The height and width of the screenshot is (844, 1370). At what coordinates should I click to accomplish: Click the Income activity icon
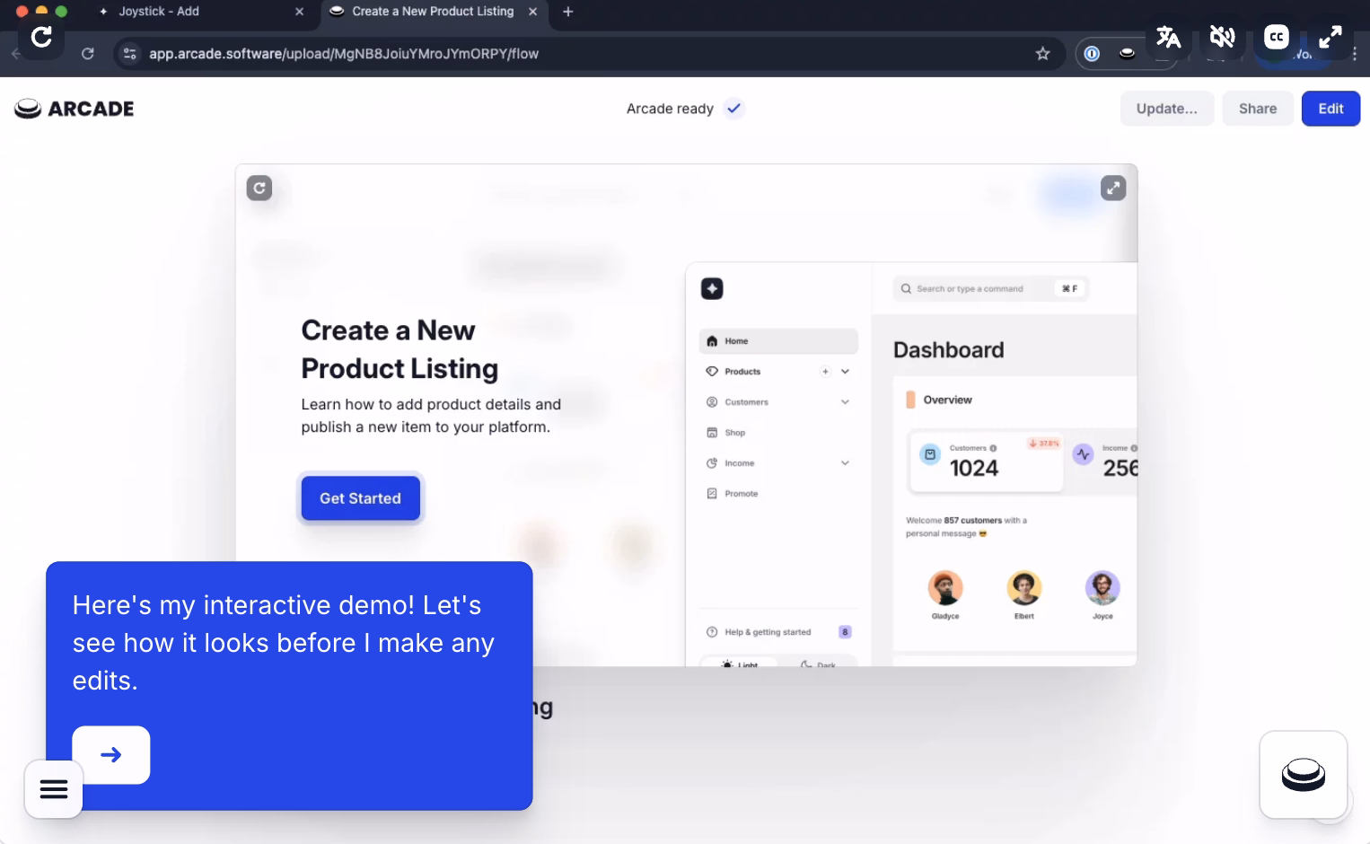(1084, 454)
